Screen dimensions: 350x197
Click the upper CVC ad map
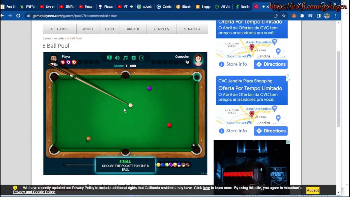252,48
